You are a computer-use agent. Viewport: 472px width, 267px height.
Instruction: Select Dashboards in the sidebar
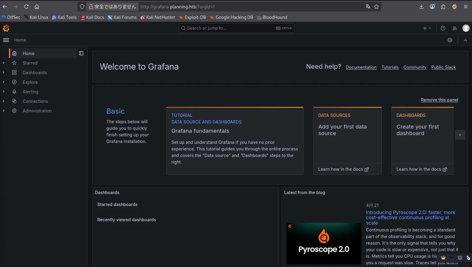pos(35,73)
